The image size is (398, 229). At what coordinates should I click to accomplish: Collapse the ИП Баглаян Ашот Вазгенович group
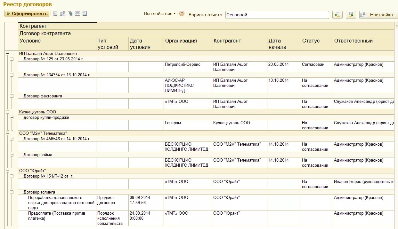(x=7, y=53)
